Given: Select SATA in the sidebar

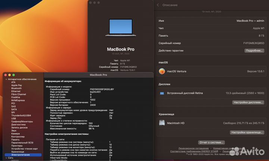Looking at the screenshot, I should click(14, 110).
